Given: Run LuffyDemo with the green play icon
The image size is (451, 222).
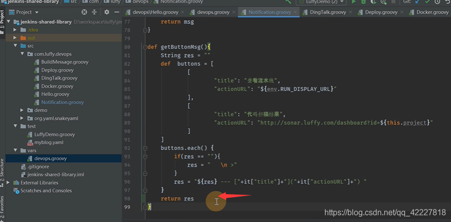Looking at the screenshot, I should 354,1.
